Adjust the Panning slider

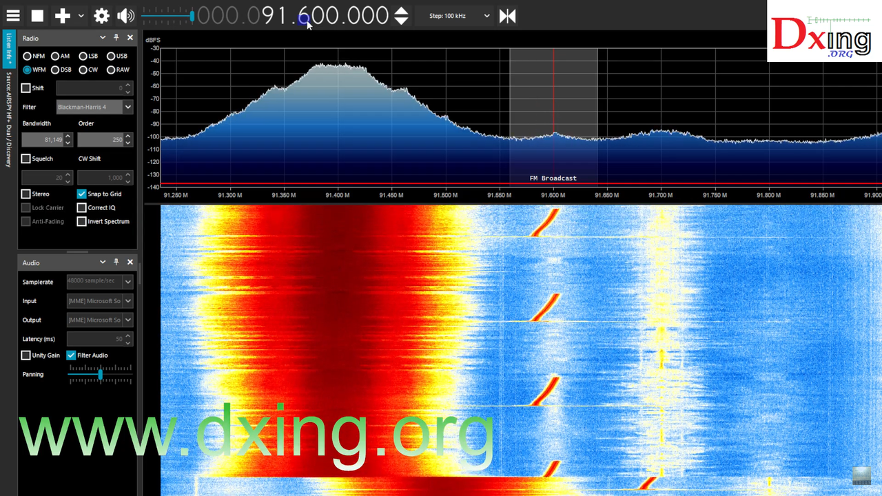pyautogui.click(x=100, y=374)
